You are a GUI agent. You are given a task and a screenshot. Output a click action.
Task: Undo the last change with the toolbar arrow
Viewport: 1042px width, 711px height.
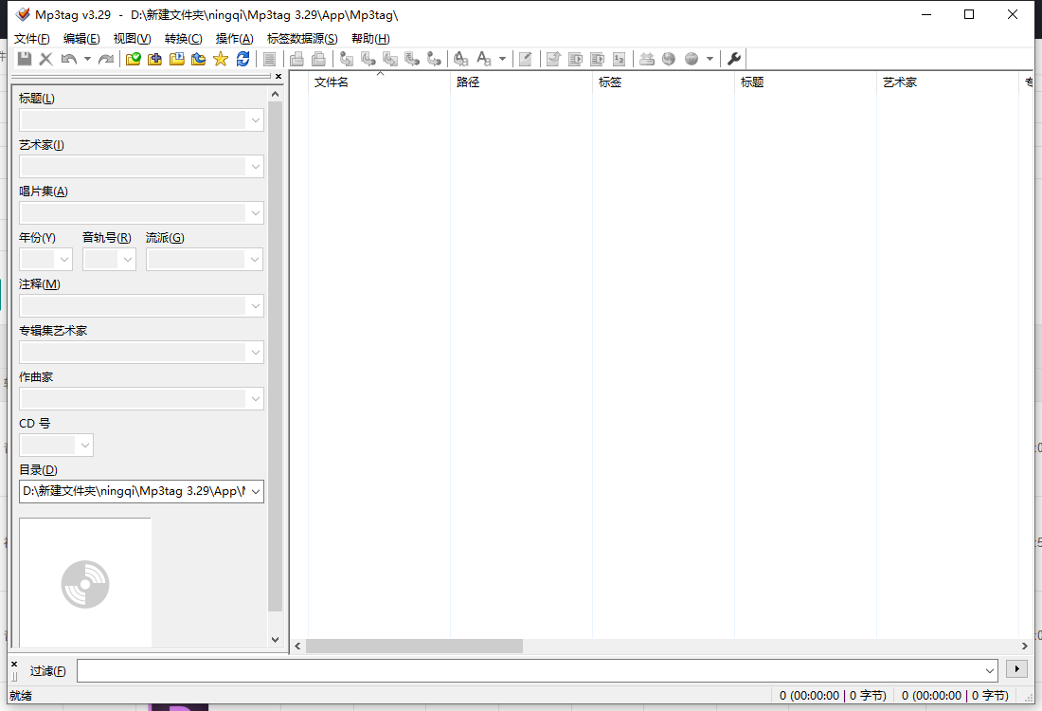pyautogui.click(x=68, y=59)
